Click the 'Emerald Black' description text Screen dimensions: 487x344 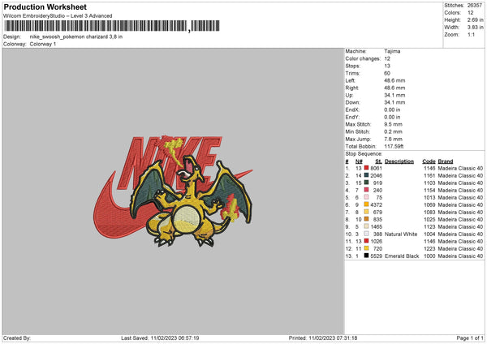coord(402,256)
